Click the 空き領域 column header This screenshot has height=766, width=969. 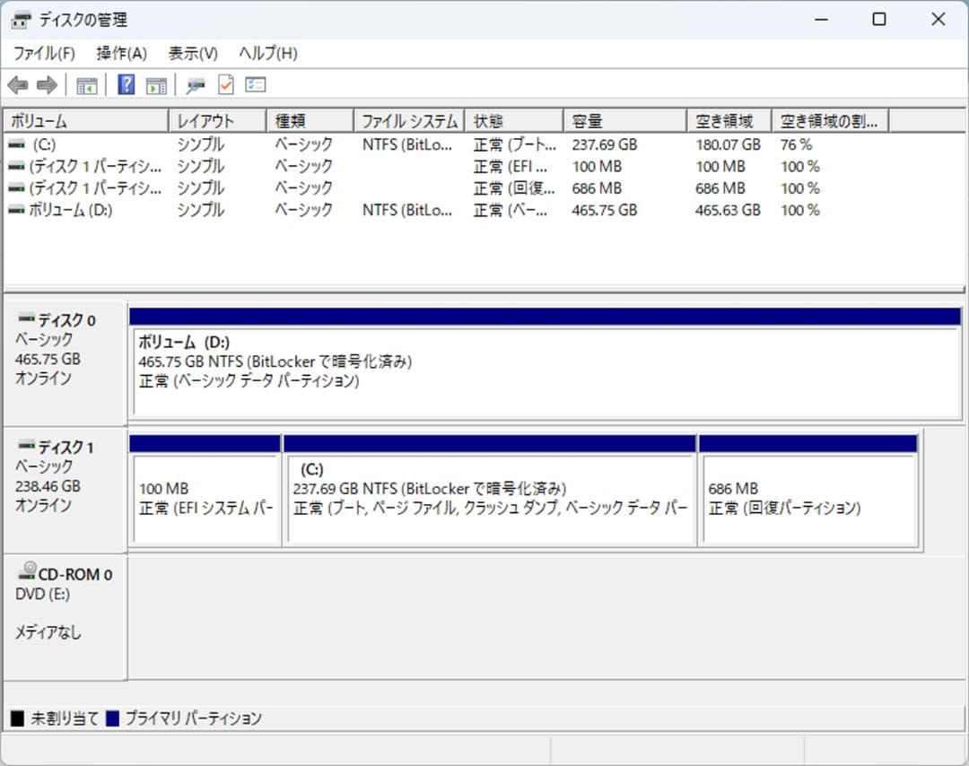point(729,119)
